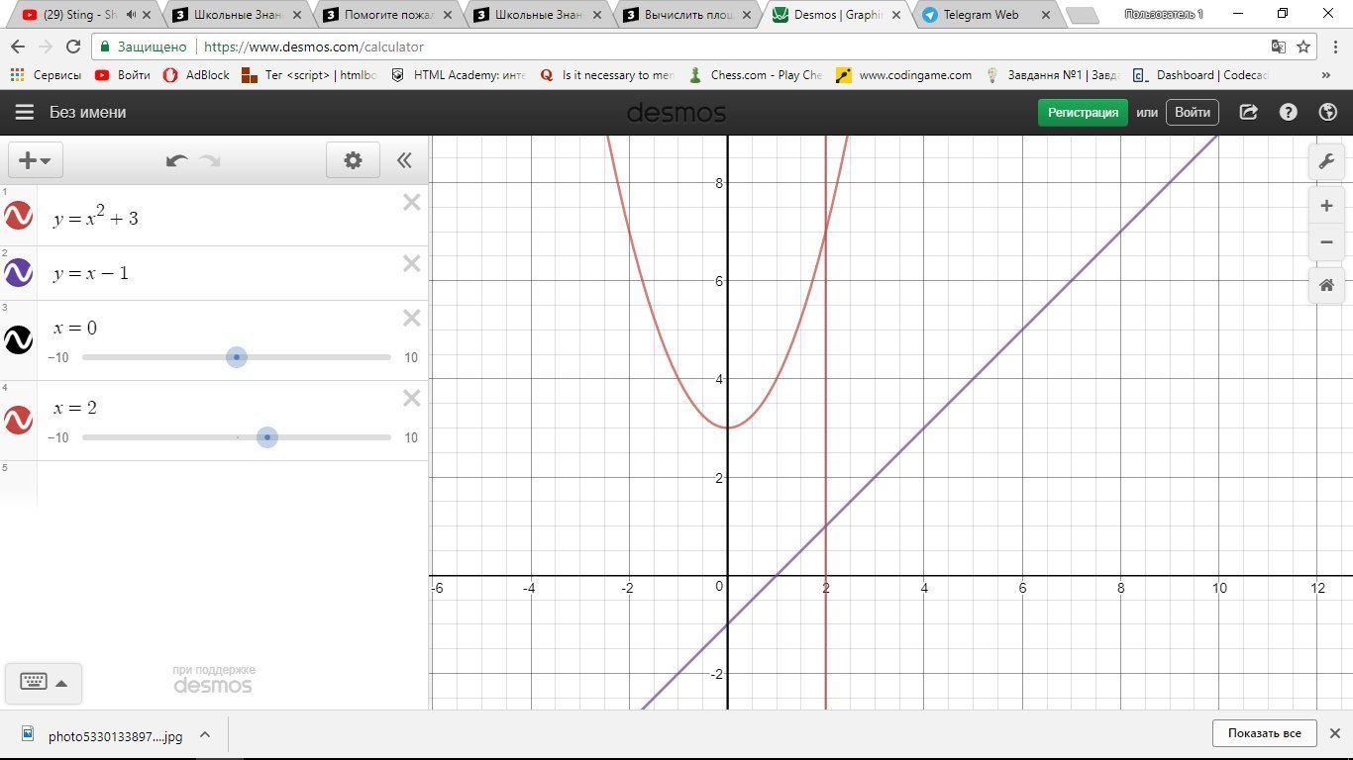Image resolution: width=1353 pixels, height=760 pixels.
Task: Open the www.codingame.com bookmark
Action: [903, 75]
